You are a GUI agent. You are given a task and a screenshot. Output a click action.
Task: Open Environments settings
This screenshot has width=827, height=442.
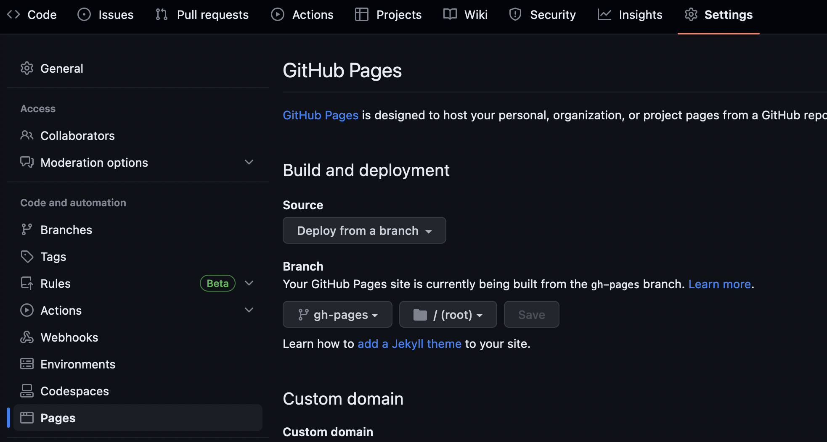[x=138, y=364]
